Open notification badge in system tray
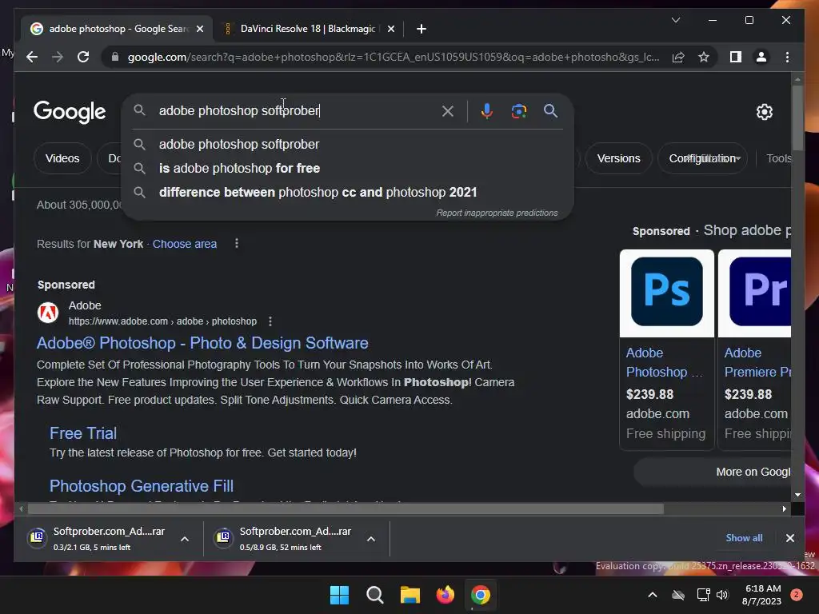819x614 pixels. 796,595
